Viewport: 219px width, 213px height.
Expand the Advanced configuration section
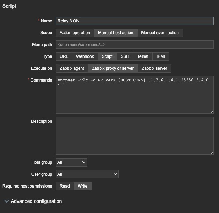(36, 201)
